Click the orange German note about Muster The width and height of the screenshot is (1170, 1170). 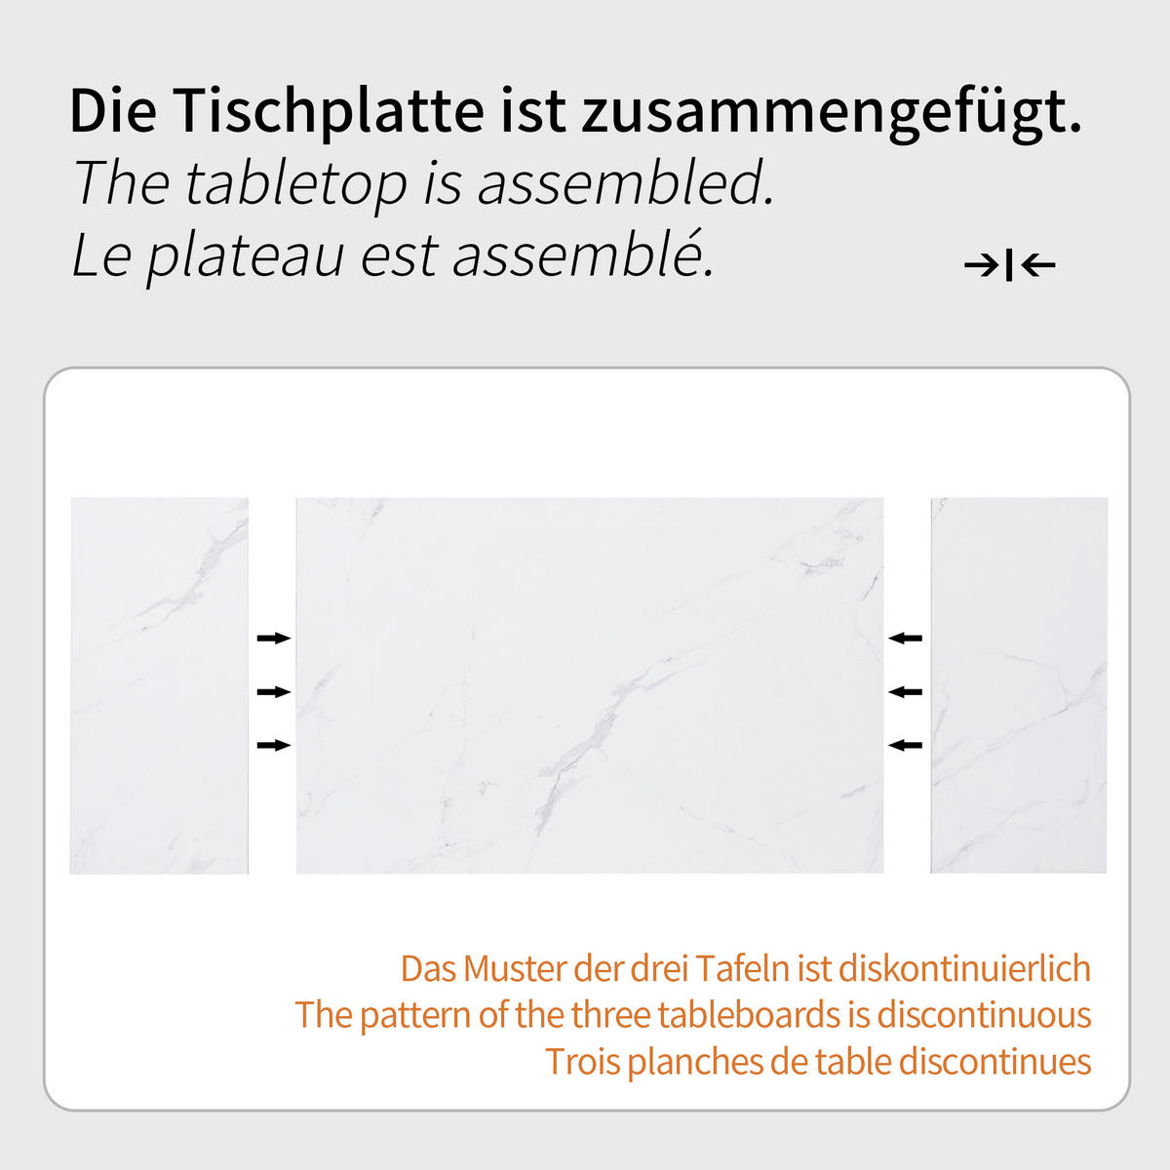tap(746, 968)
